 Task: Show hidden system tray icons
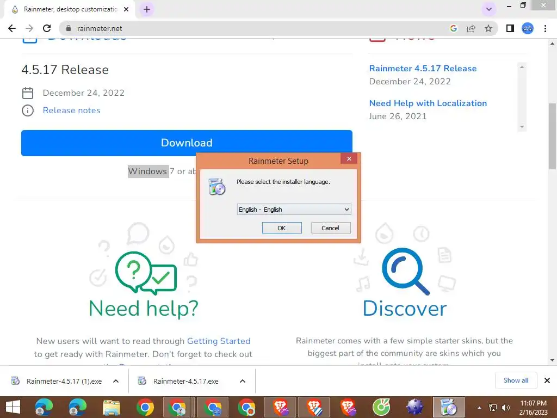click(479, 408)
